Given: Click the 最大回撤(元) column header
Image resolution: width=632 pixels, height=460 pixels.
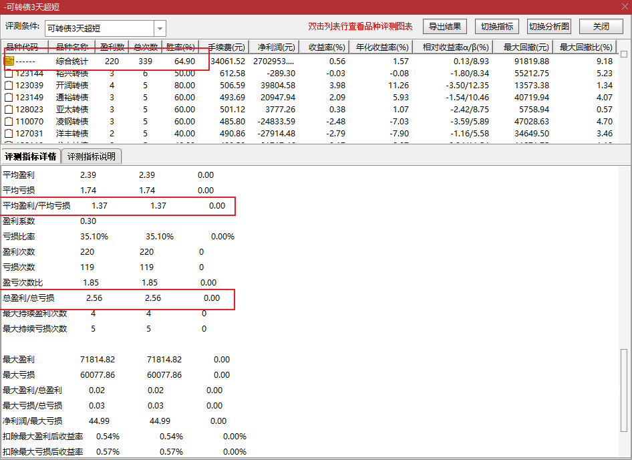Looking at the screenshot, I should click(526, 47).
